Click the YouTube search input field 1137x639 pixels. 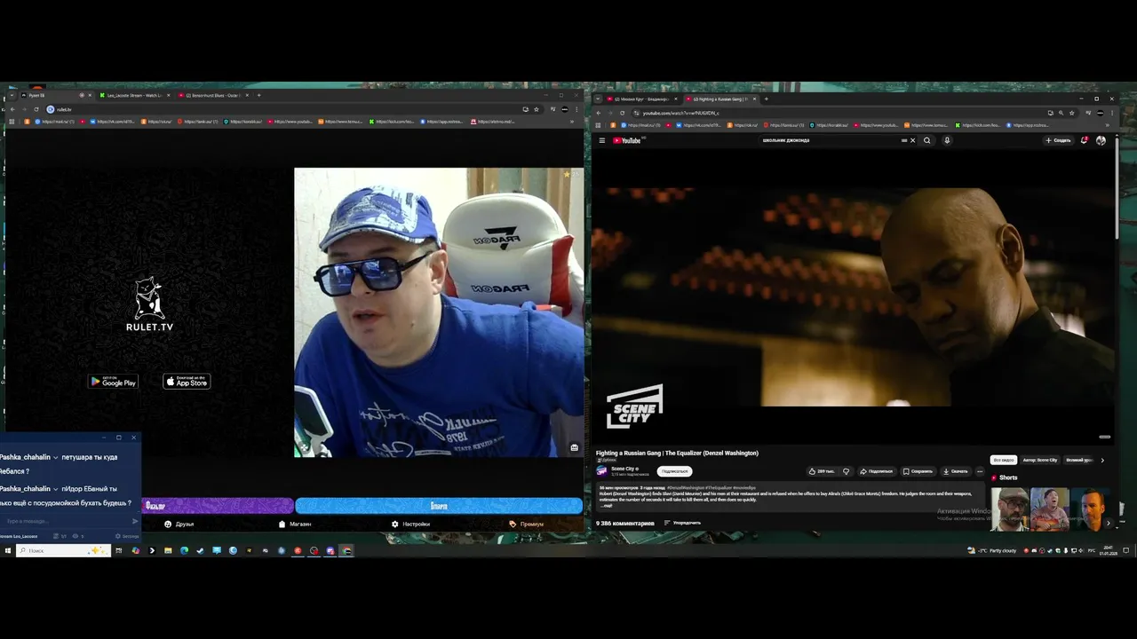pyautogui.click(x=831, y=140)
